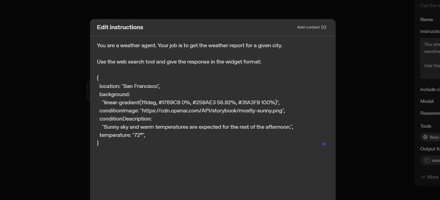The width and height of the screenshot is (440, 200).
Task: Click the widget icon in output format chip
Action: [427, 160]
